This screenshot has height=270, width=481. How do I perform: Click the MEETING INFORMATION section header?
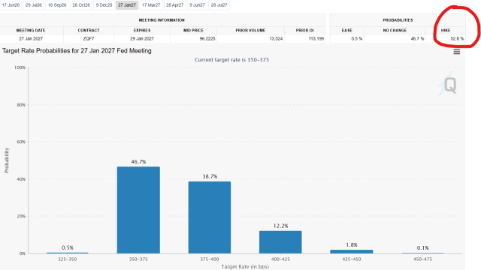162,20
